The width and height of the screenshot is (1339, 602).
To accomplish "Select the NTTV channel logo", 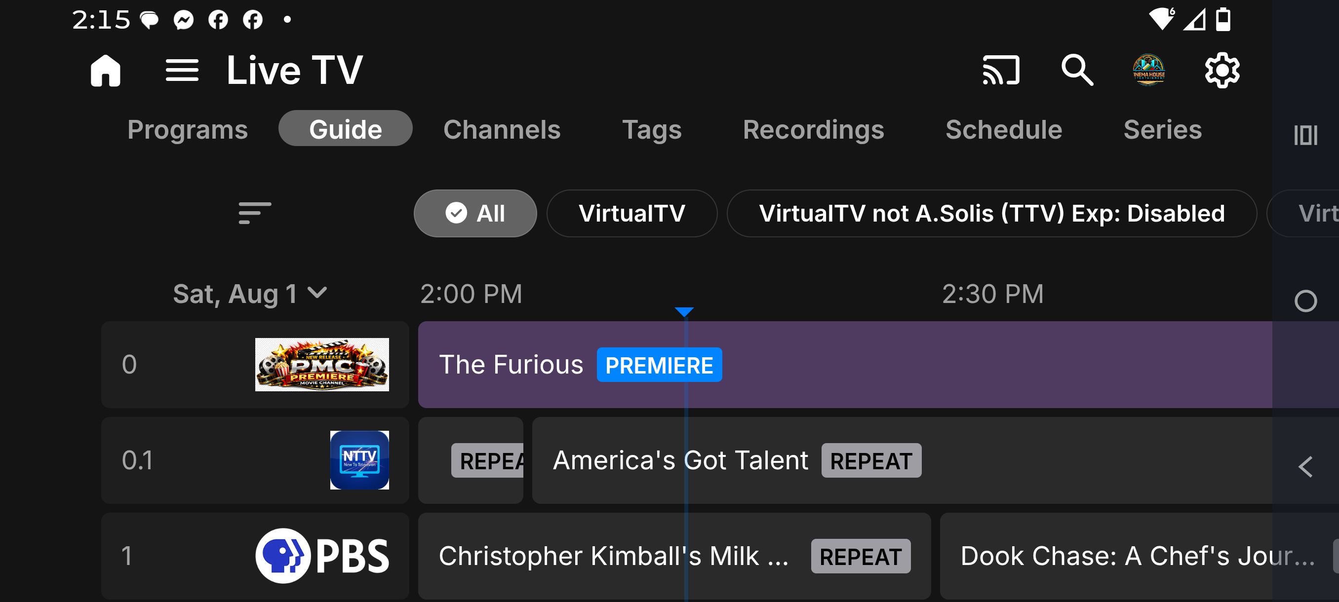I will coord(359,460).
